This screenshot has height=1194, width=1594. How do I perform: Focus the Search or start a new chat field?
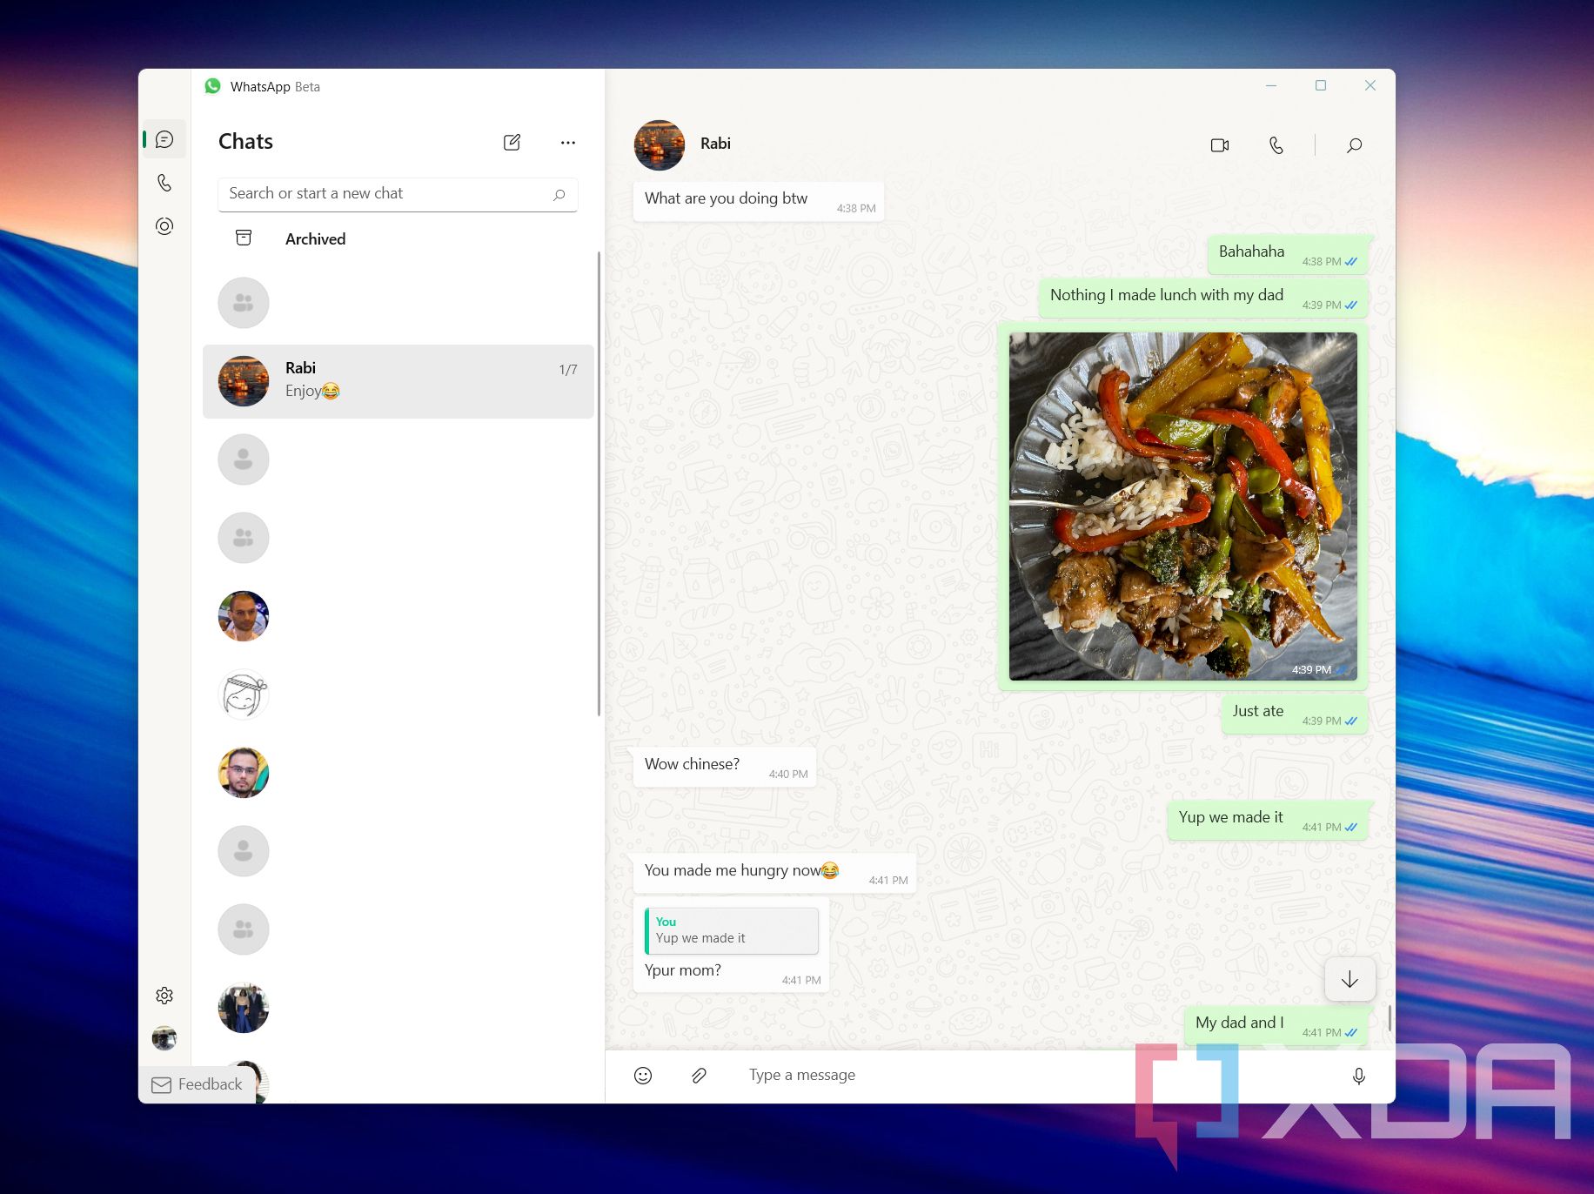(398, 194)
